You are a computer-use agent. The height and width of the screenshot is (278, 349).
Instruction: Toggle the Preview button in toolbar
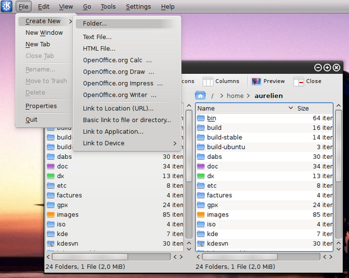pyautogui.click(x=268, y=81)
